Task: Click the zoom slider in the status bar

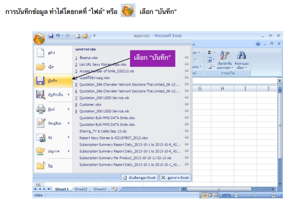Action: (x=254, y=195)
